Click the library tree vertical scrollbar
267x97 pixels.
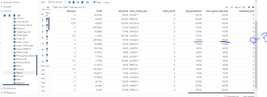coord(37,65)
